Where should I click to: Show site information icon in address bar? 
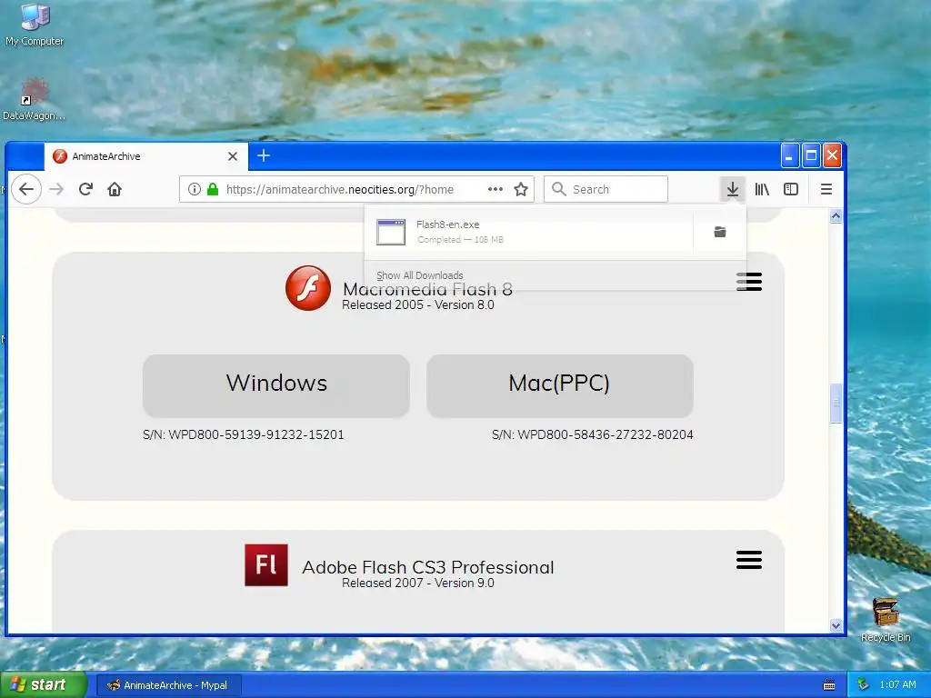195,189
